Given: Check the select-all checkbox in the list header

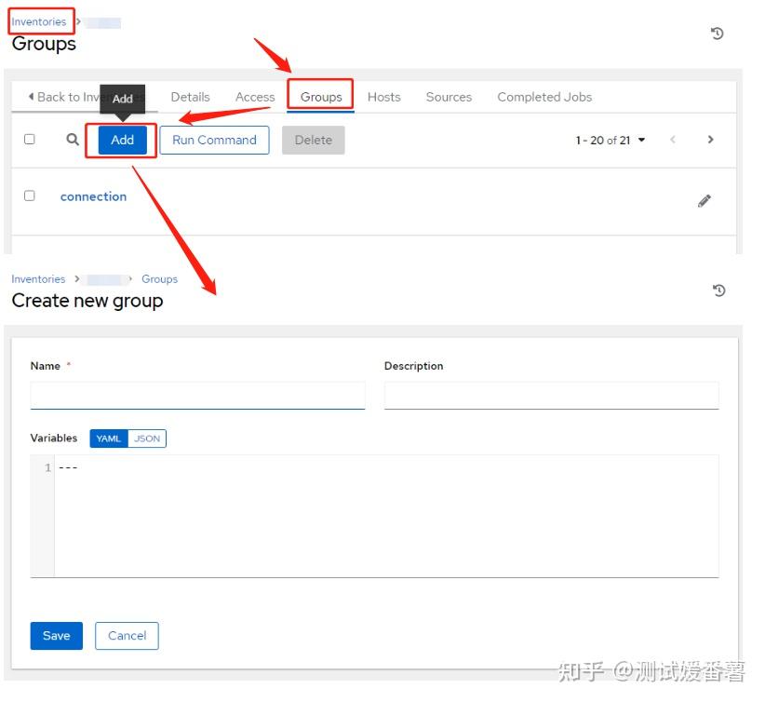Looking at the screenshot, I should (29, 138).
